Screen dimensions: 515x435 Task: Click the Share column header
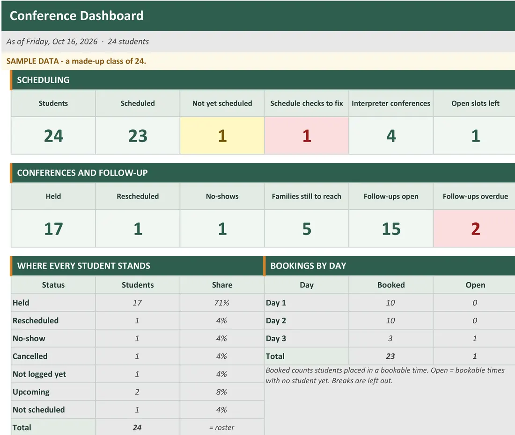[x=222, y=285]
